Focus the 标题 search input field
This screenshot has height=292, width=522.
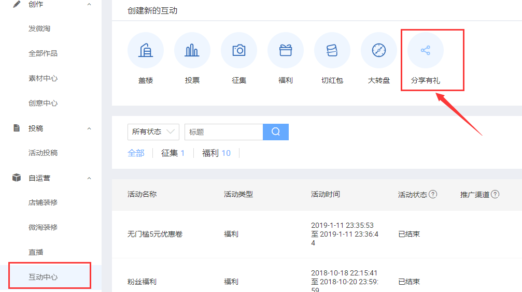pos(224,132)
